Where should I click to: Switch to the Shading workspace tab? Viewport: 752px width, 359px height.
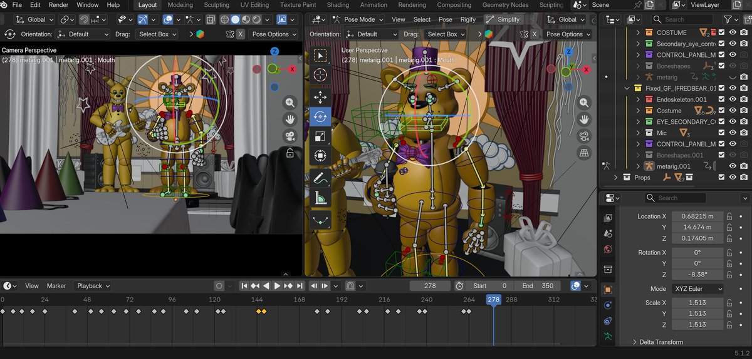point(338,4)
